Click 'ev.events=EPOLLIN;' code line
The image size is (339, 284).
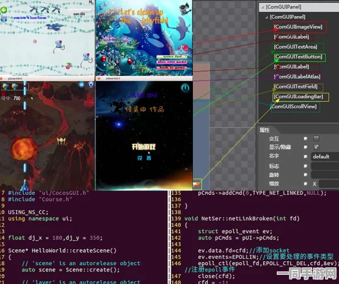[228, 257]
